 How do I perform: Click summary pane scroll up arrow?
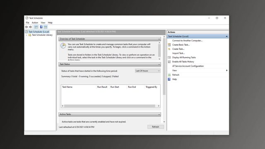[x=164, y=37]
